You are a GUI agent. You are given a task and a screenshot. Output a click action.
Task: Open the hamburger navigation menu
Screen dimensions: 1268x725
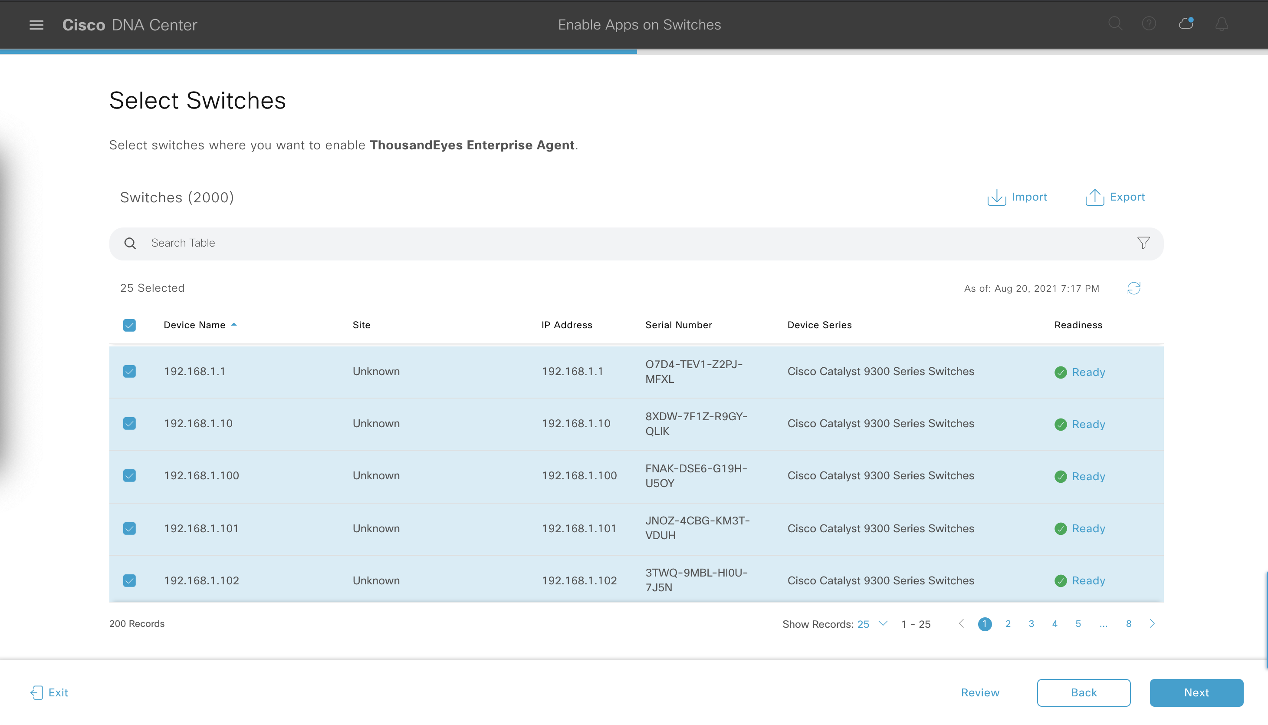pyautogui.click(x=36, y=24)
